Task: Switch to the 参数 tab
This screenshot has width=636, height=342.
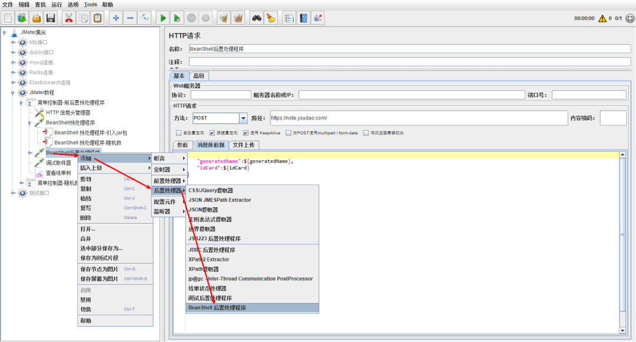Action: pyautogui.click(x=183, y=145)
